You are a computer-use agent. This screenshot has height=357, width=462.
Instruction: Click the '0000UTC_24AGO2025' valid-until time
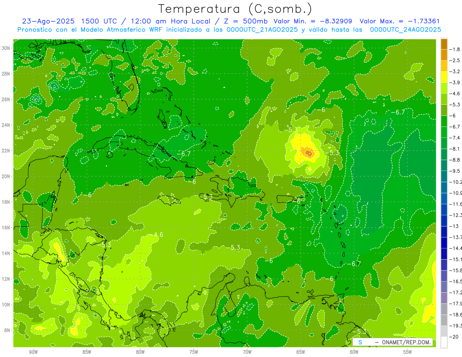(405, 29)
